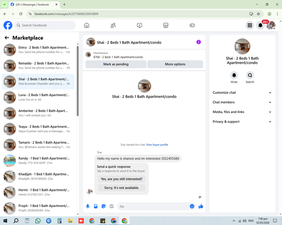Send a thumbs-up like

click(x=201, y=206)
